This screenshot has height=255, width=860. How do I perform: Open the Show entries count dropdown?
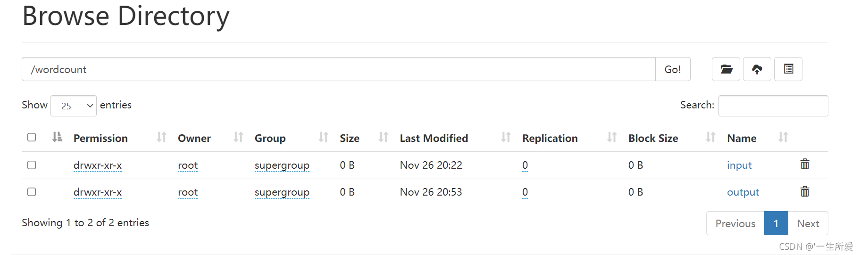coord(74,106)
